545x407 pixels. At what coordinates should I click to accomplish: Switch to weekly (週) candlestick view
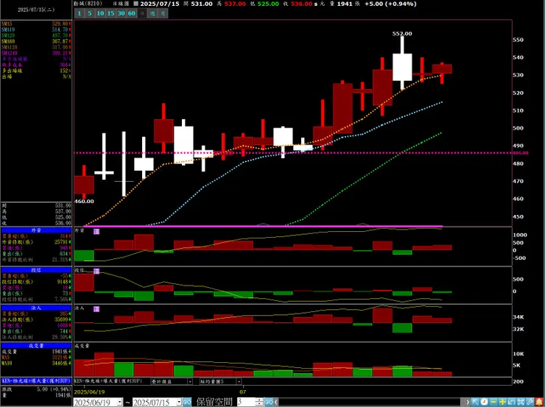point(152,13)
